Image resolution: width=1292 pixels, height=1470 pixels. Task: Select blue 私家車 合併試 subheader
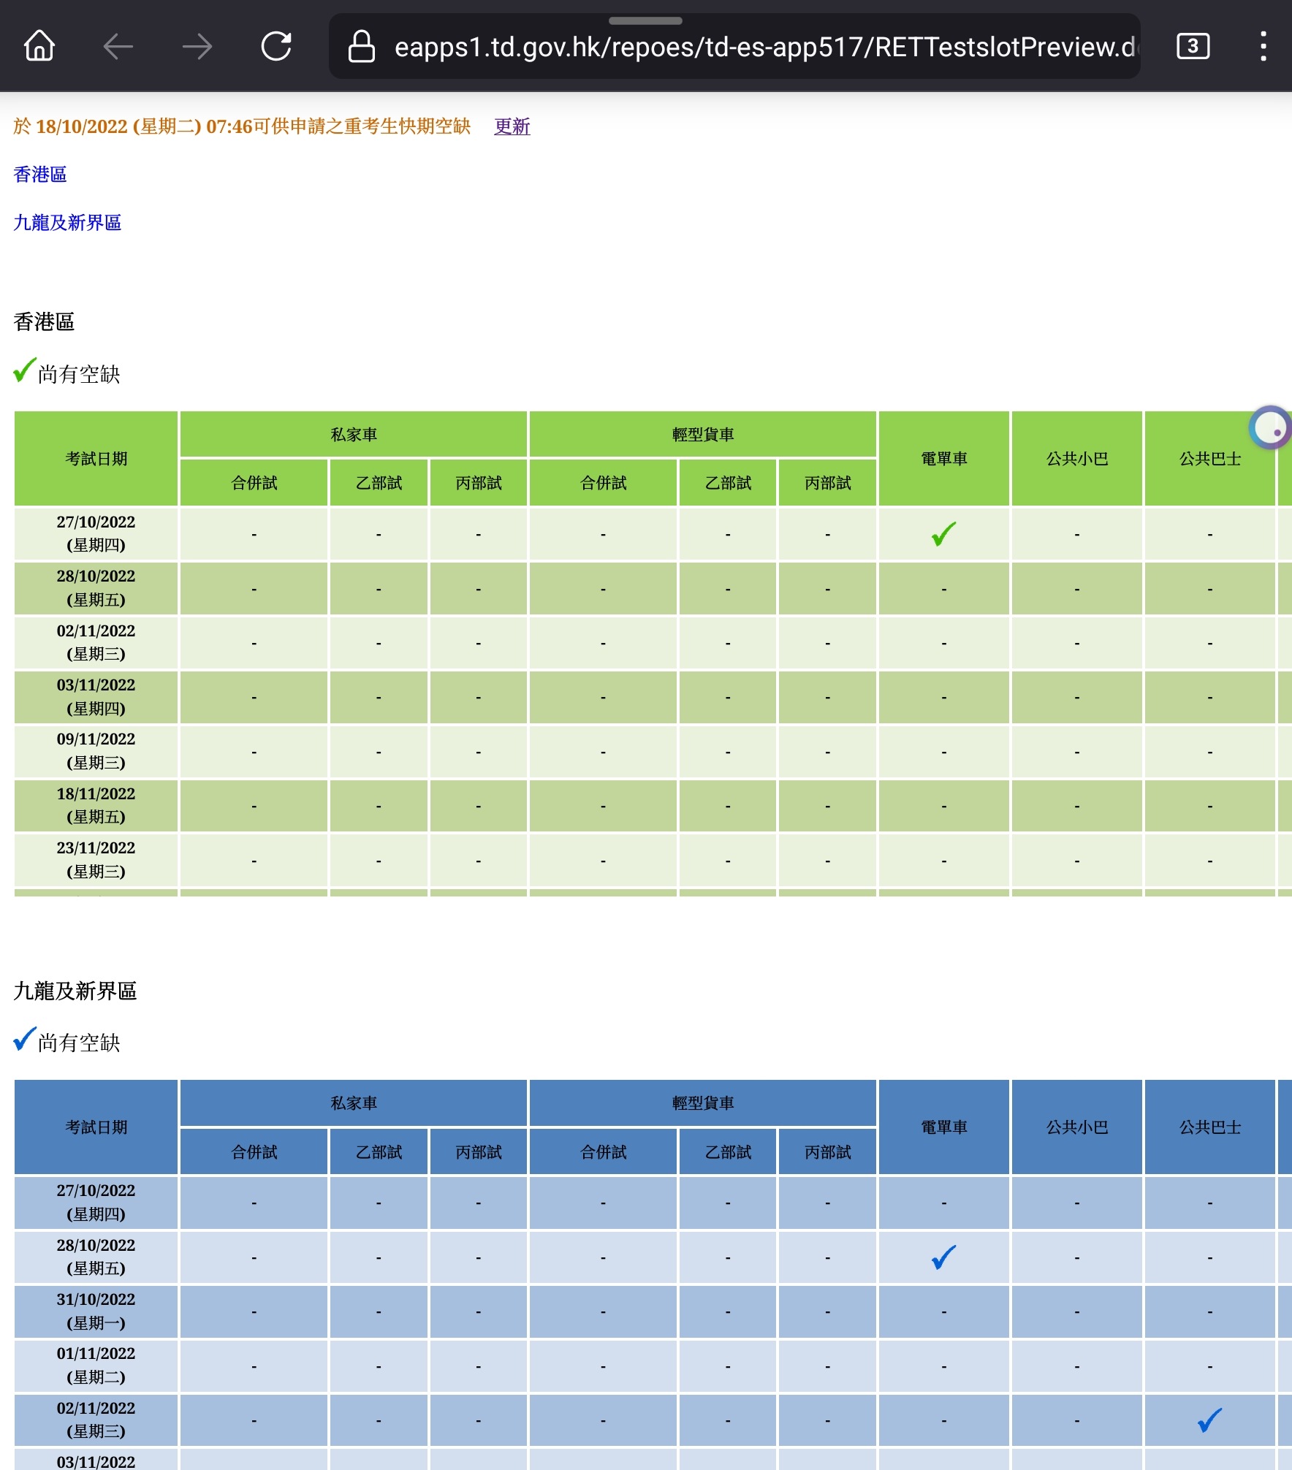point(254,1152)
